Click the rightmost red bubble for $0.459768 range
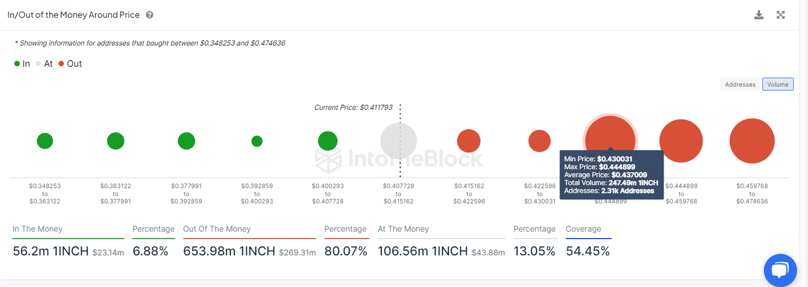Image resolution: width=808 pixels, height=287 pixels. pyautogui.click(x=752, y=141)
